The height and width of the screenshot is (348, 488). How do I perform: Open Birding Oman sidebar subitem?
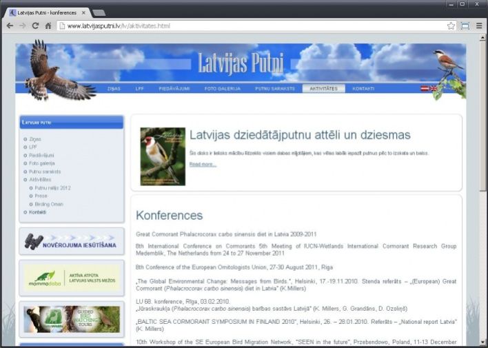click(49, 204)
